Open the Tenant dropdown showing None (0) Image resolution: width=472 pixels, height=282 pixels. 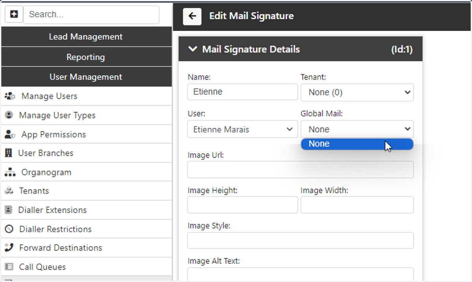[357, 92]
